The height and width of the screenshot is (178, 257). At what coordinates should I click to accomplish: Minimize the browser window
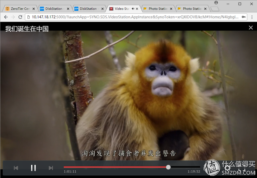pos(228,4)
